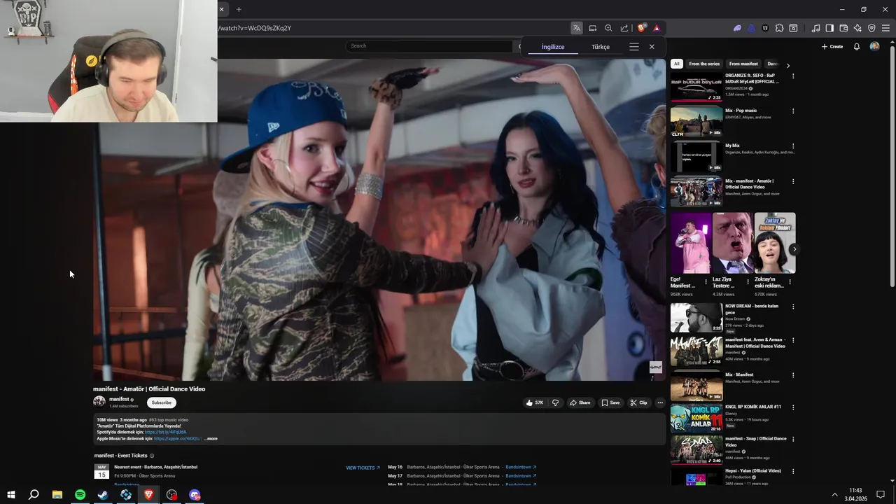Open the ORGANIZE ft. SEFO video thumbnail
This screenshot has height=504, width=896.
696,87
